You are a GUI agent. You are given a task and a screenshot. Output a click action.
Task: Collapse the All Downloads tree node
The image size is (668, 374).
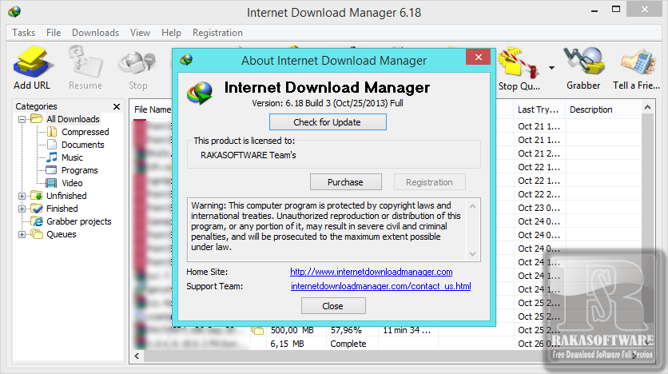click(x=22, y=119)
